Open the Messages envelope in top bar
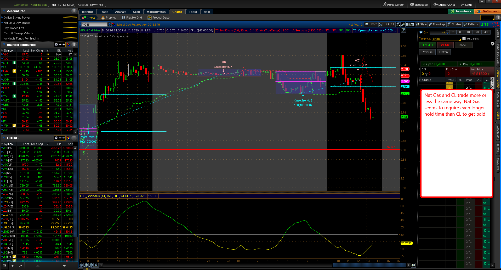The width and height of the screenshot is (501, 270). coord(419,5)
